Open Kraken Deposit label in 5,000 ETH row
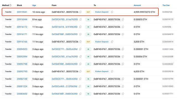This screenshot has height=99, width=177. pos(102,42)
